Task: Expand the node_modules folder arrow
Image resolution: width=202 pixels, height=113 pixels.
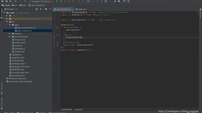Action: click(x=7, y=19)
